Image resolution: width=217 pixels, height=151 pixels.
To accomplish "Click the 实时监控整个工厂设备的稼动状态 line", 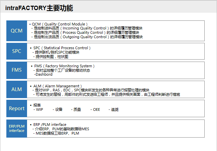I will (62, 70).
